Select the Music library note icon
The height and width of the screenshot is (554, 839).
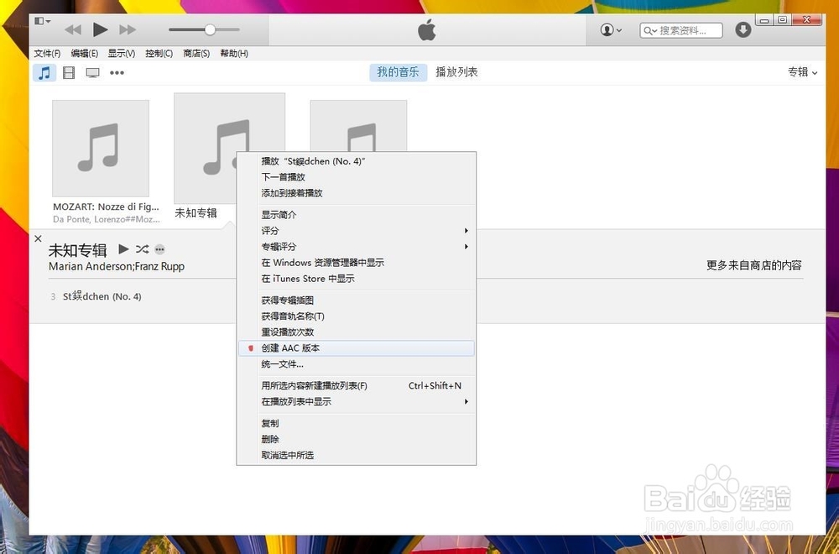pos(44,72)
